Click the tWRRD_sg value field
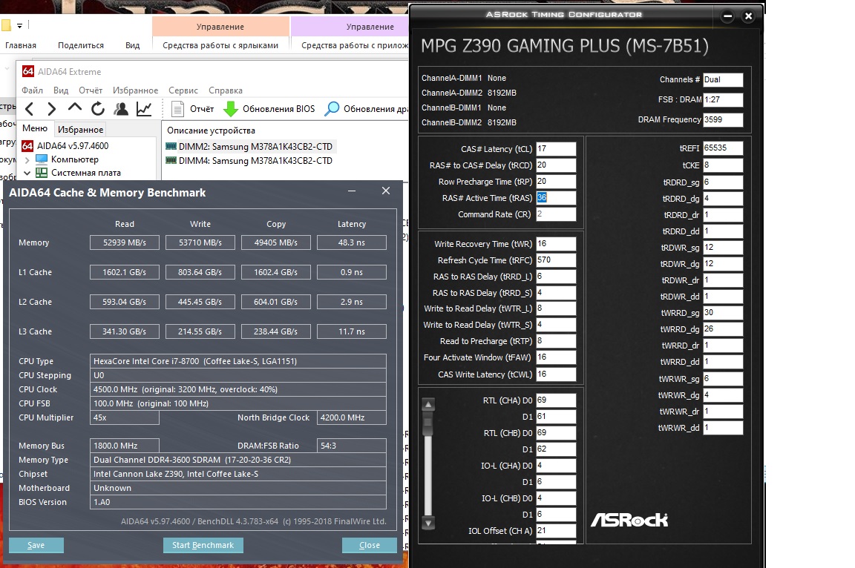This screenshot has width=855, height=568. (722, 313)
